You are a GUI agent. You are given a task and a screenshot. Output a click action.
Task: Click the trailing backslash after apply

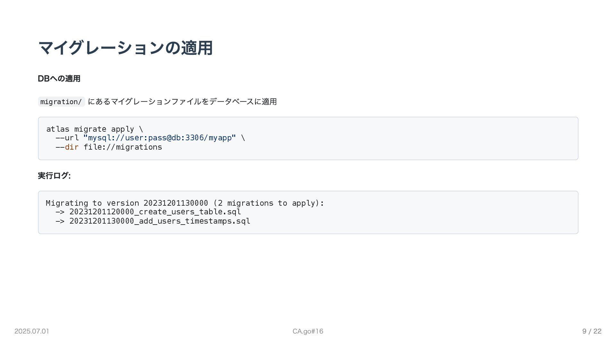point(141,129)
